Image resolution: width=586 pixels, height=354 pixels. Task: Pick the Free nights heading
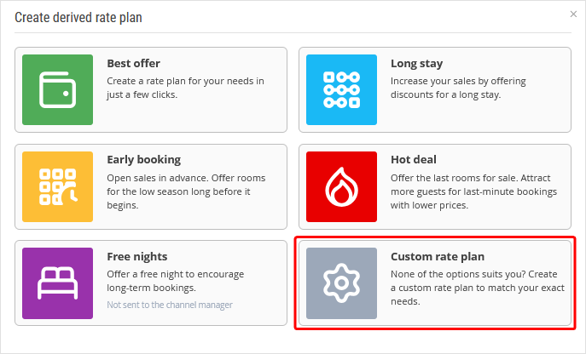pos(136,256)
